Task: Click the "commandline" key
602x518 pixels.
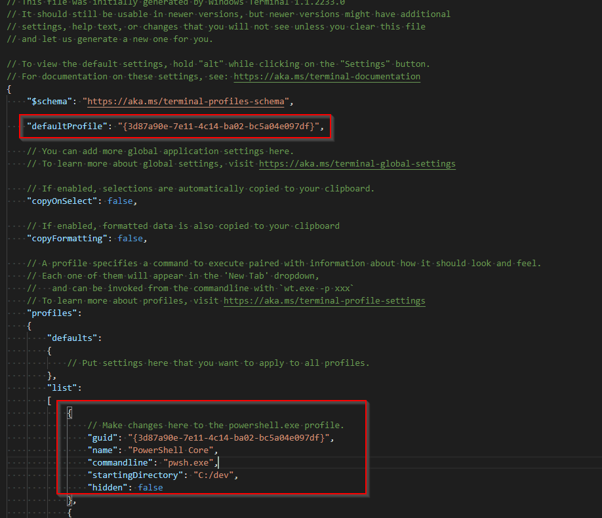Action: point(120,463)
